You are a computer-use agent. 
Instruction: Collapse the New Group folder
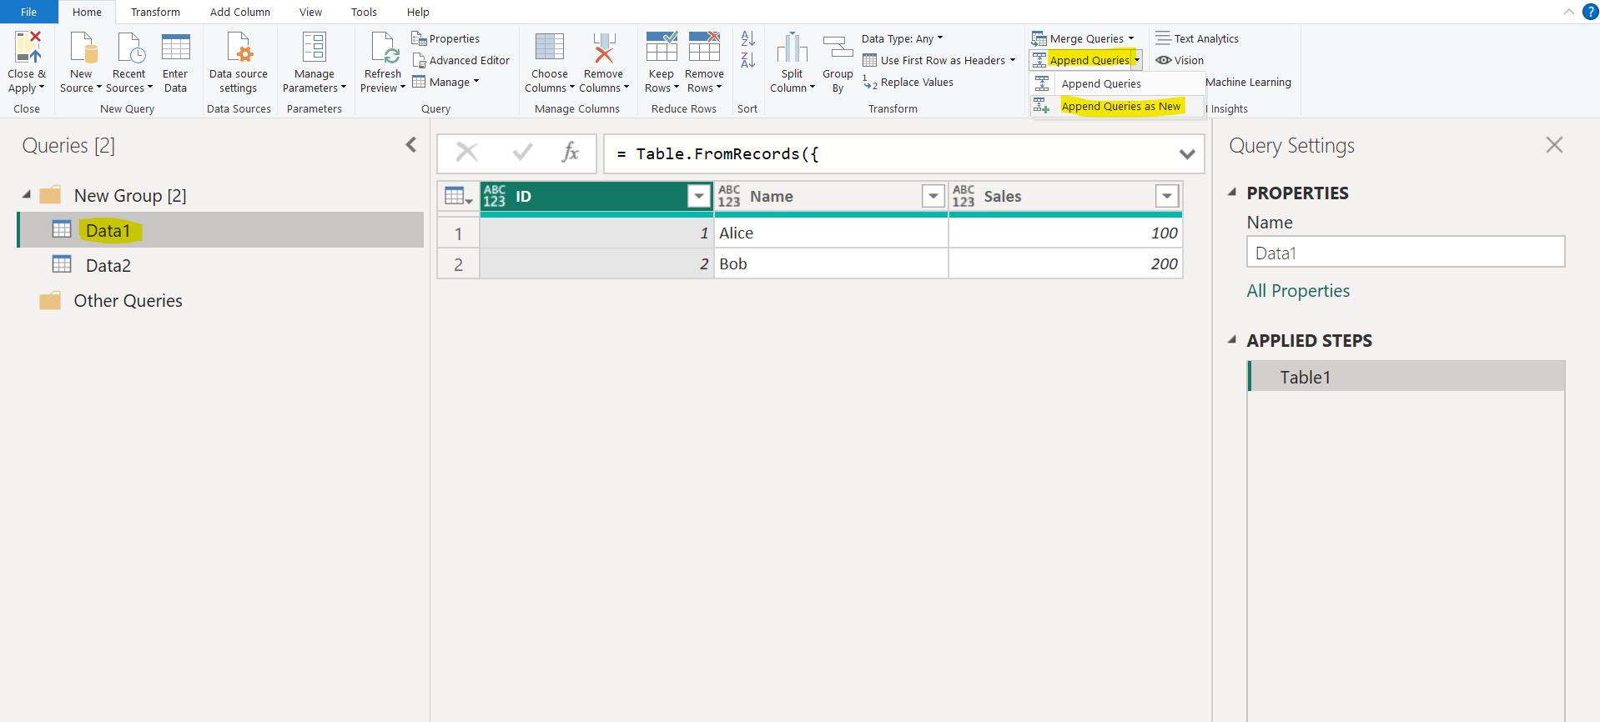[x=27, y=195]
